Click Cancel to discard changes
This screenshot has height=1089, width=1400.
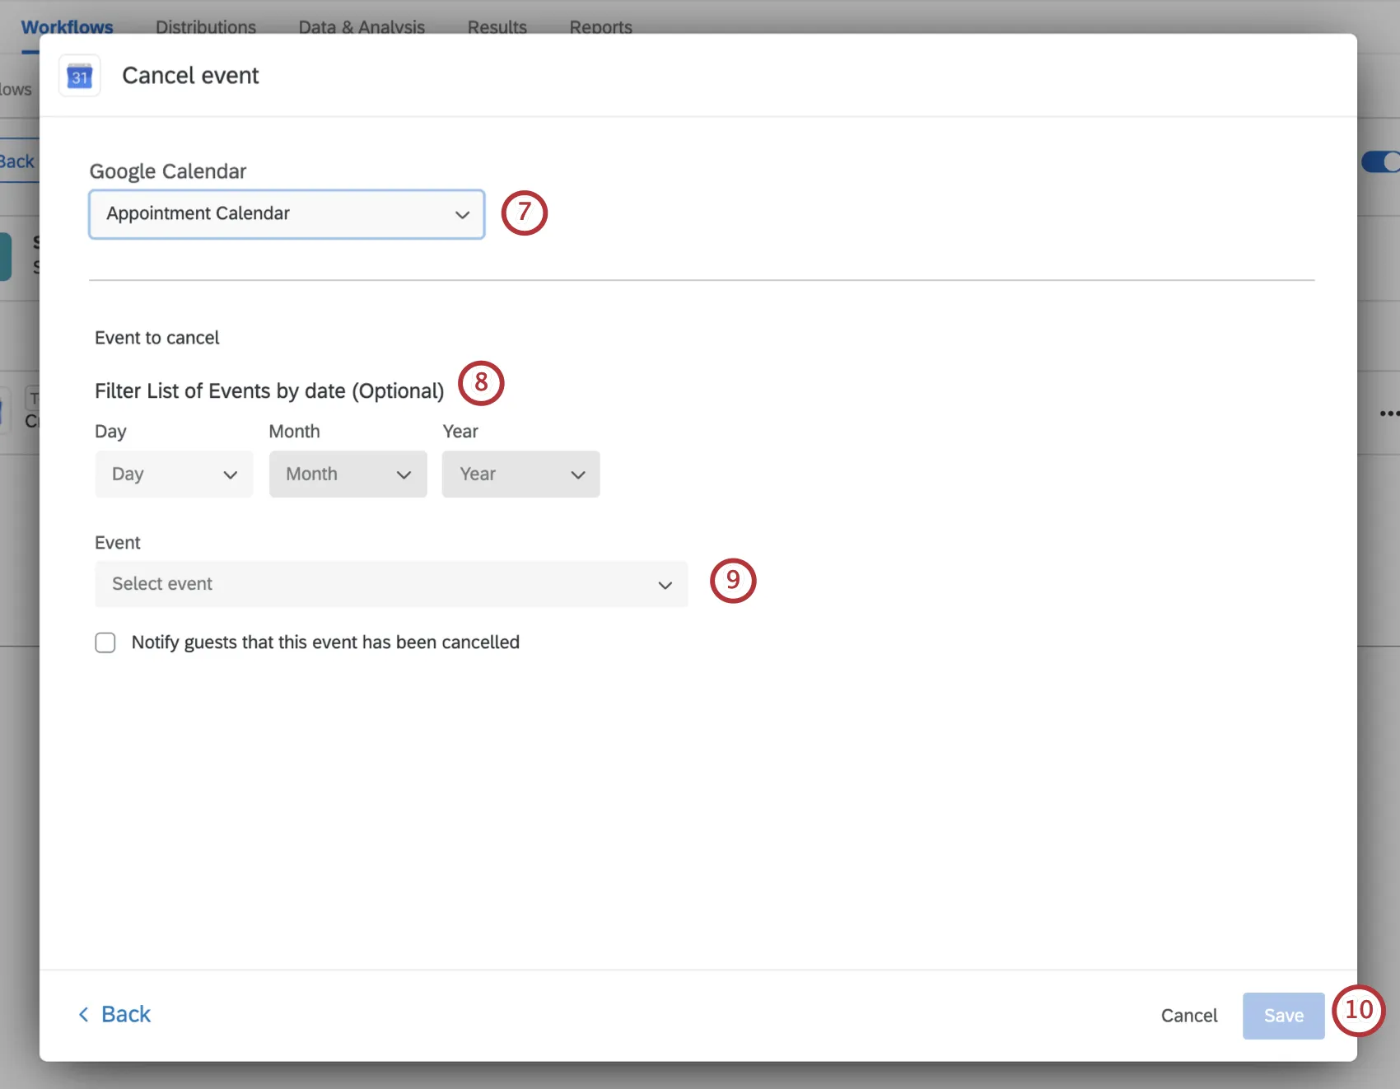coord(1189,1016)
